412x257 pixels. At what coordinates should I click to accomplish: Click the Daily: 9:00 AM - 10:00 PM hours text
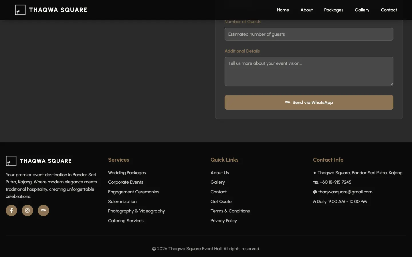[x=342, y=202]
